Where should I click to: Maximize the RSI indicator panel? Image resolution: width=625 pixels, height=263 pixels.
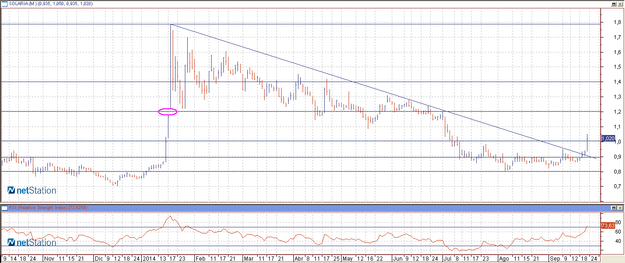coord(614,207)
